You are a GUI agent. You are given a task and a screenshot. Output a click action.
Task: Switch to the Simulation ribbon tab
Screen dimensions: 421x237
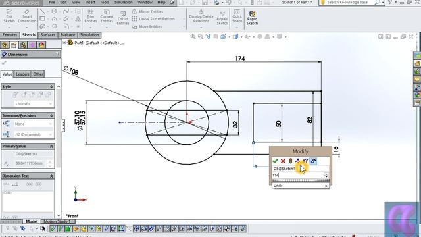[89, 35]
